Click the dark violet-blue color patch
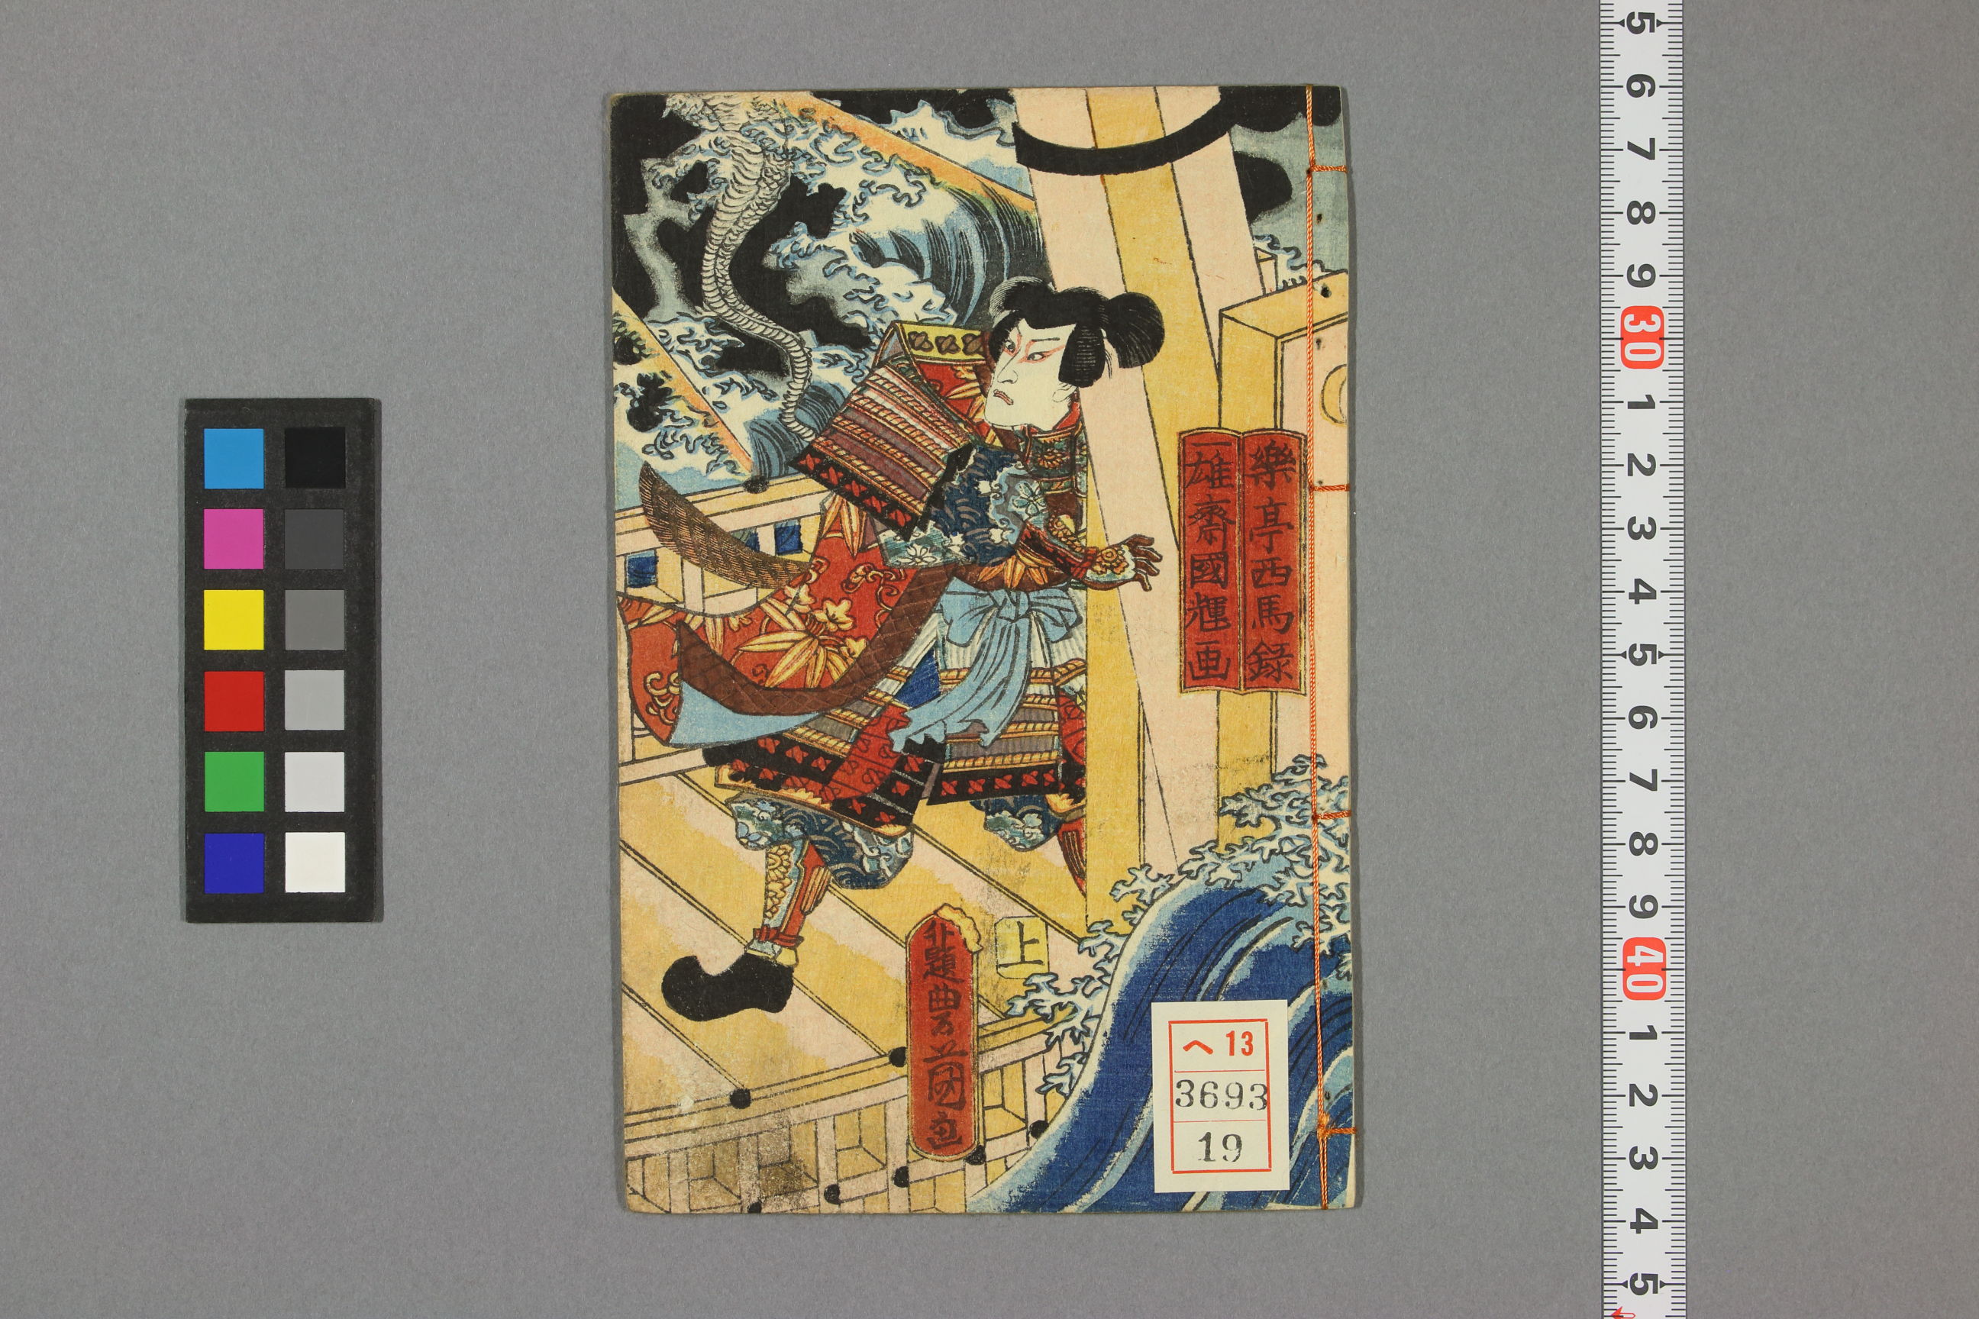Image resolution: width=1979 pixels, height=1319 pixels. click(x=234, y=863)
